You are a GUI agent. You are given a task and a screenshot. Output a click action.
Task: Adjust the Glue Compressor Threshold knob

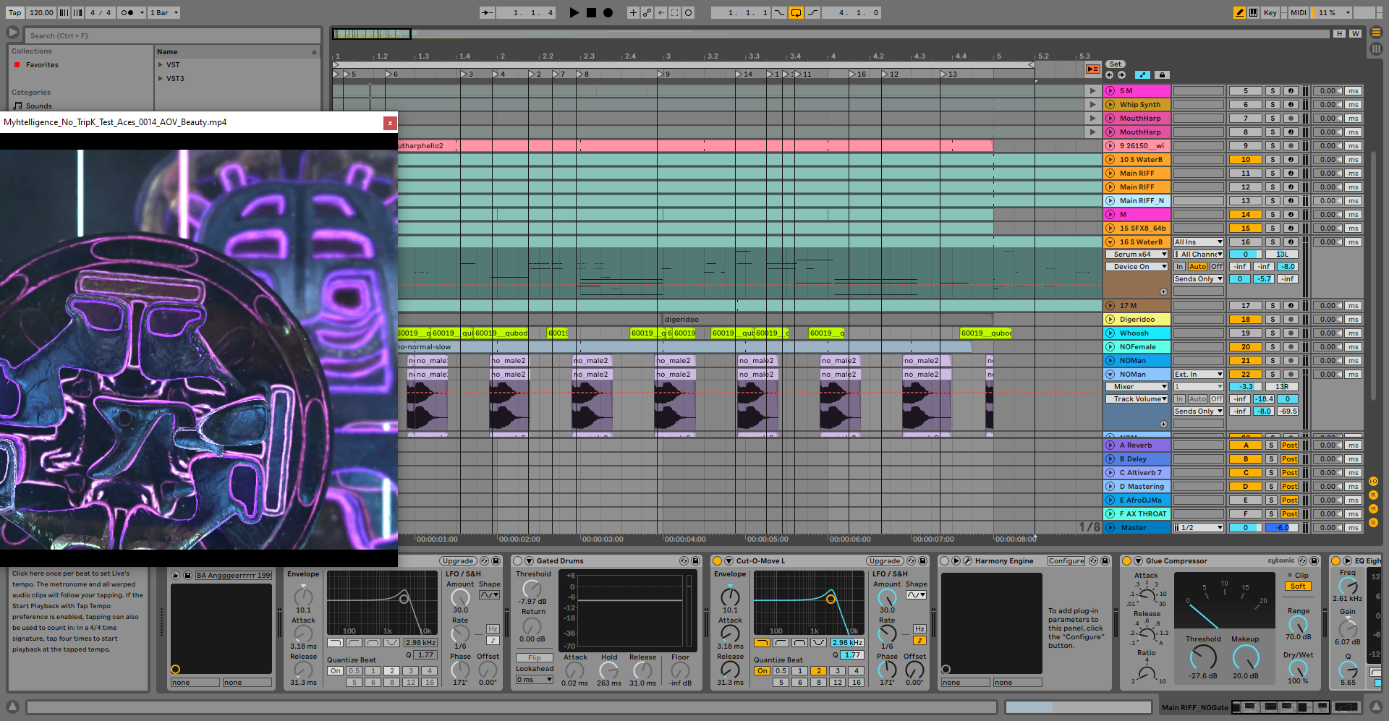[1203, 657]
